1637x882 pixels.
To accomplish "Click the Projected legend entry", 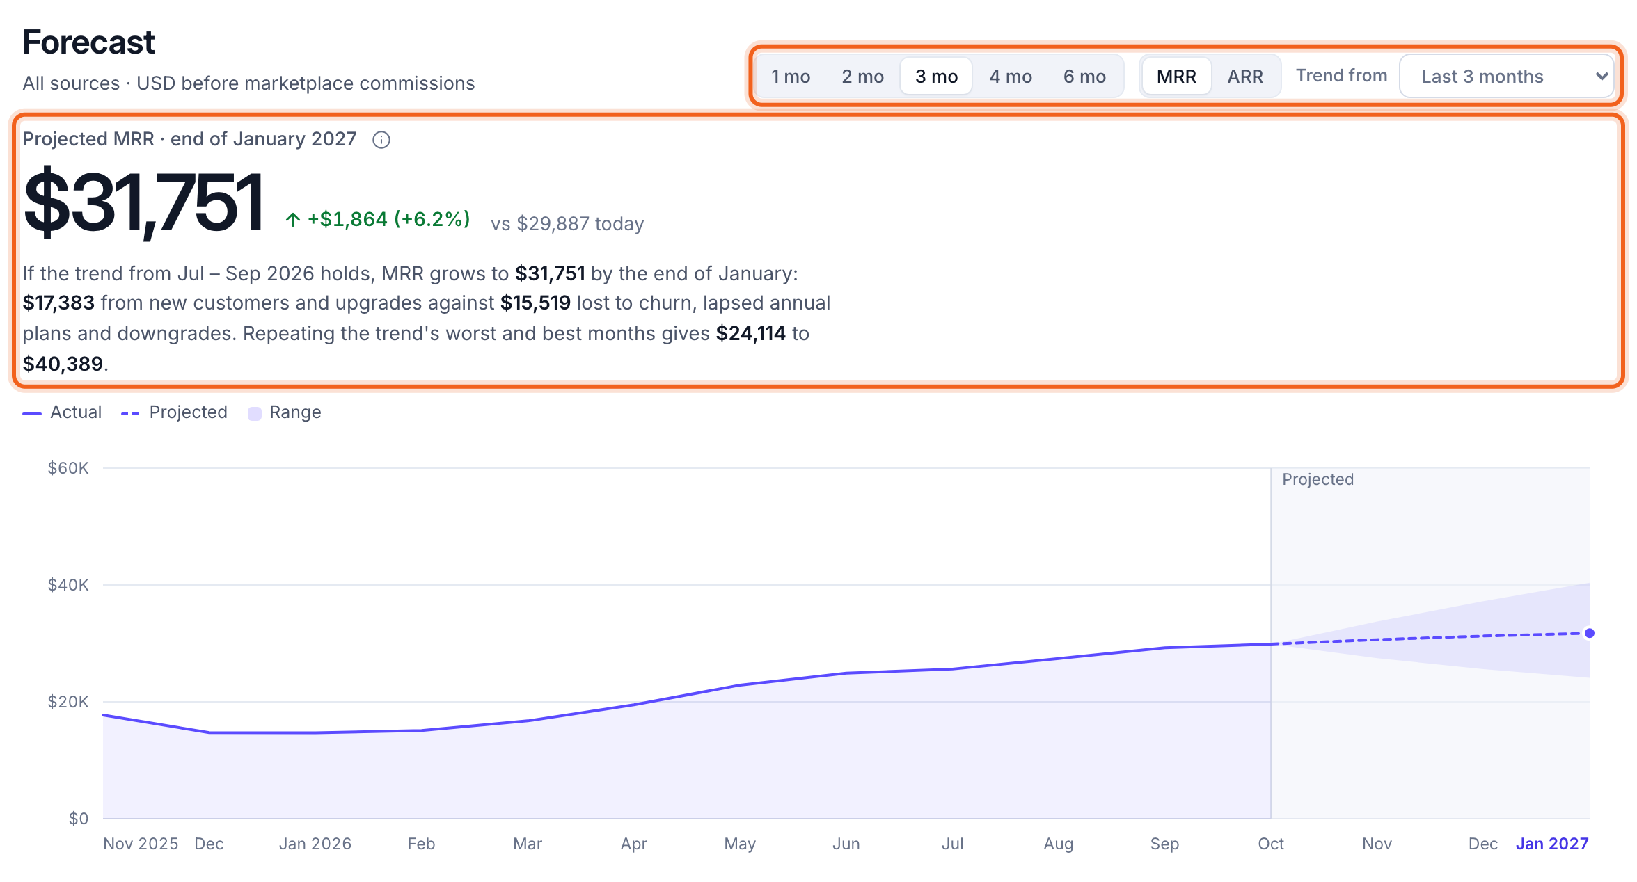I will [174, 412].
